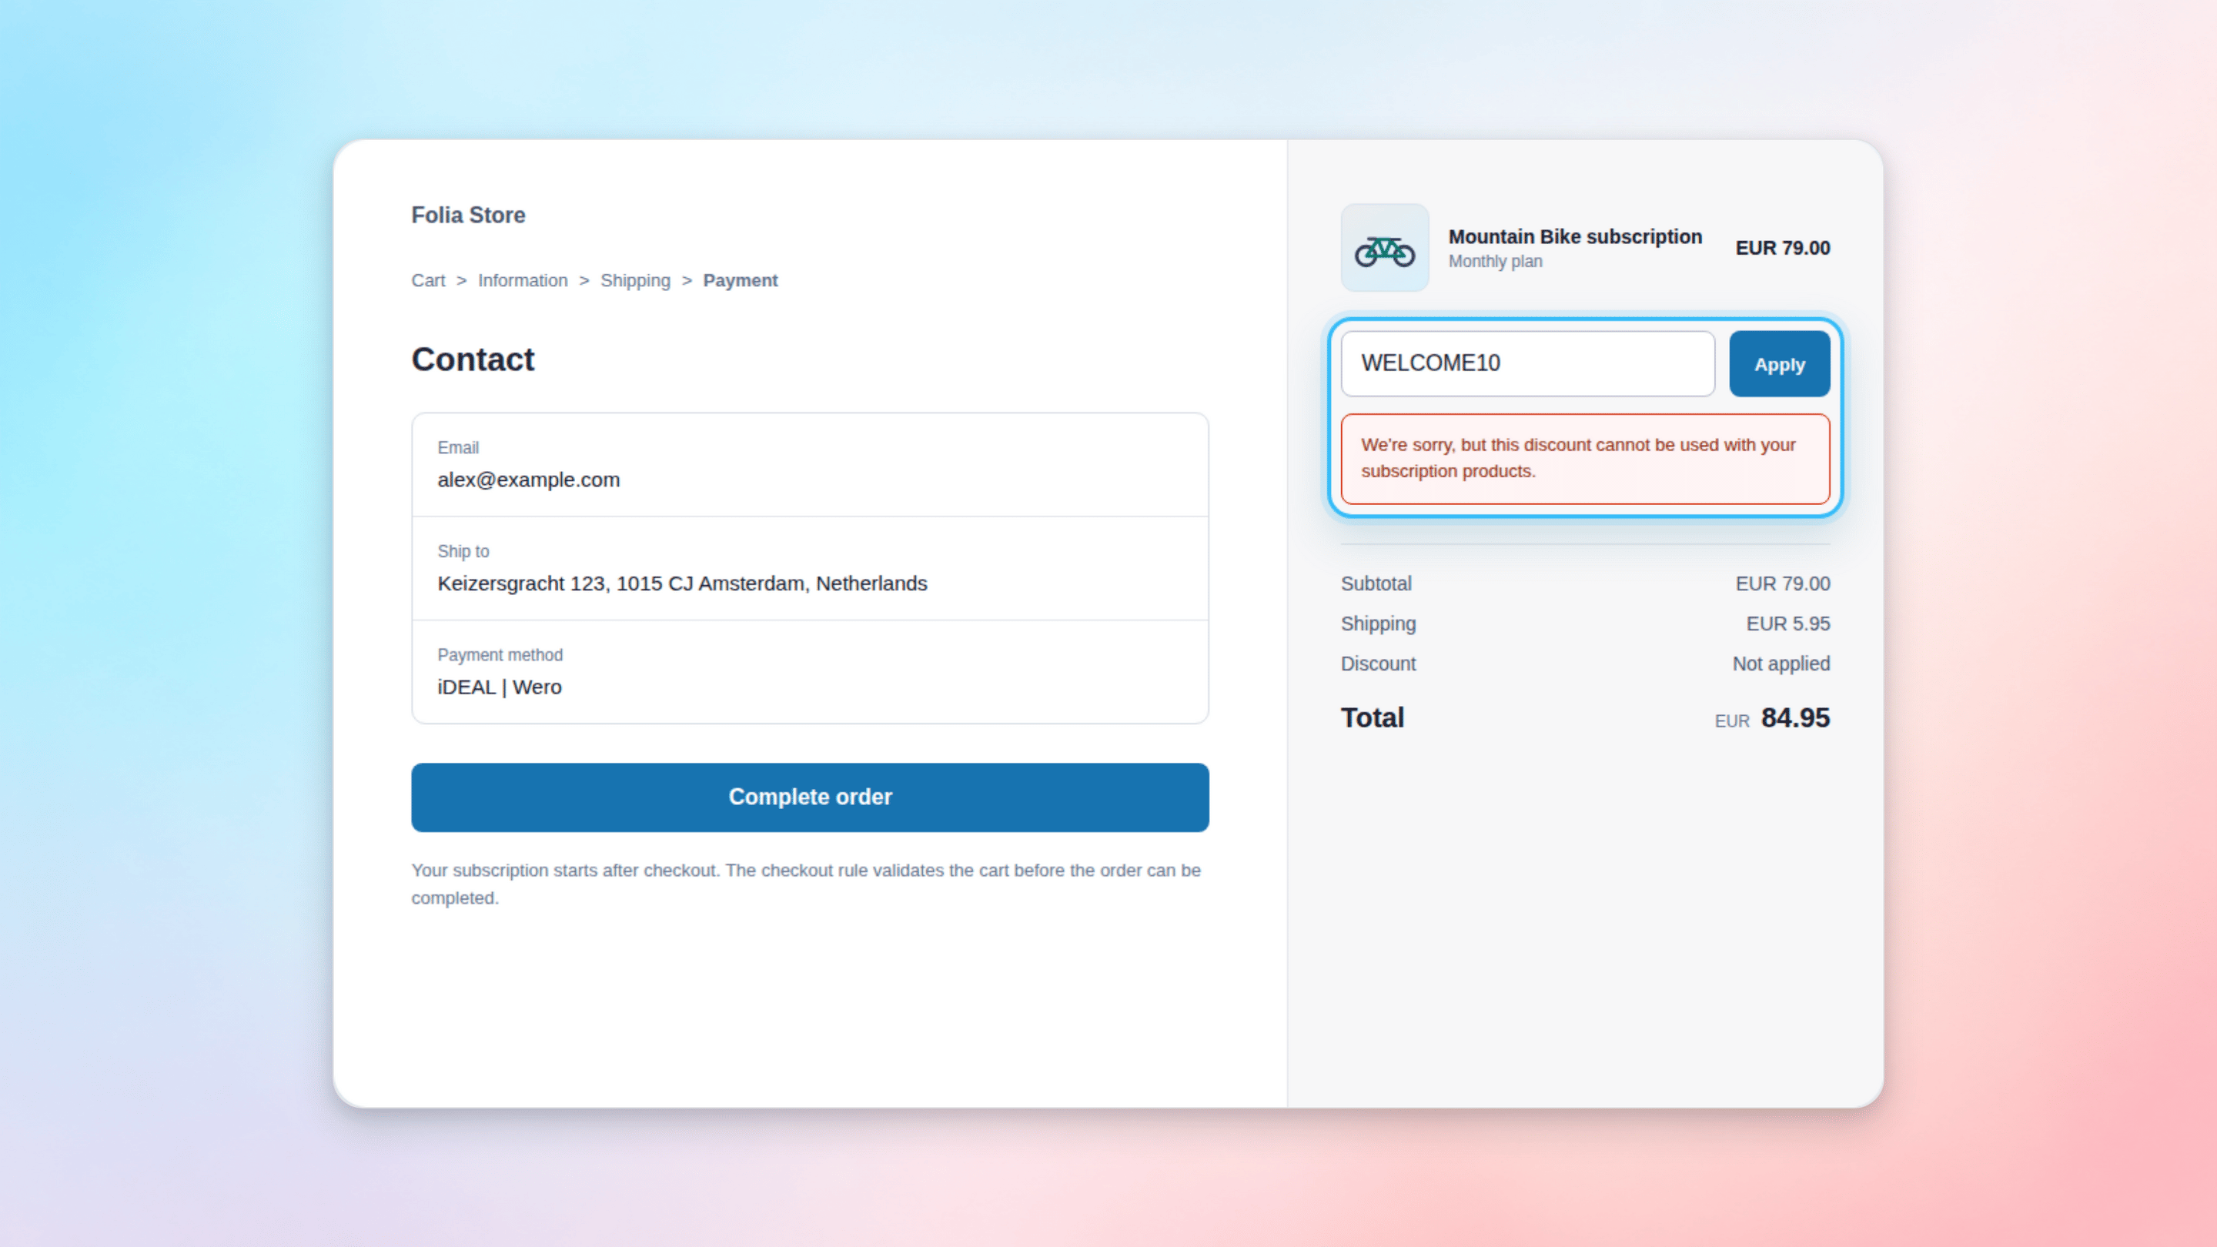This screenshot has width=2217, height=1247.
Task: Click the subscription starts after checkout note
Action: point(805,884)
